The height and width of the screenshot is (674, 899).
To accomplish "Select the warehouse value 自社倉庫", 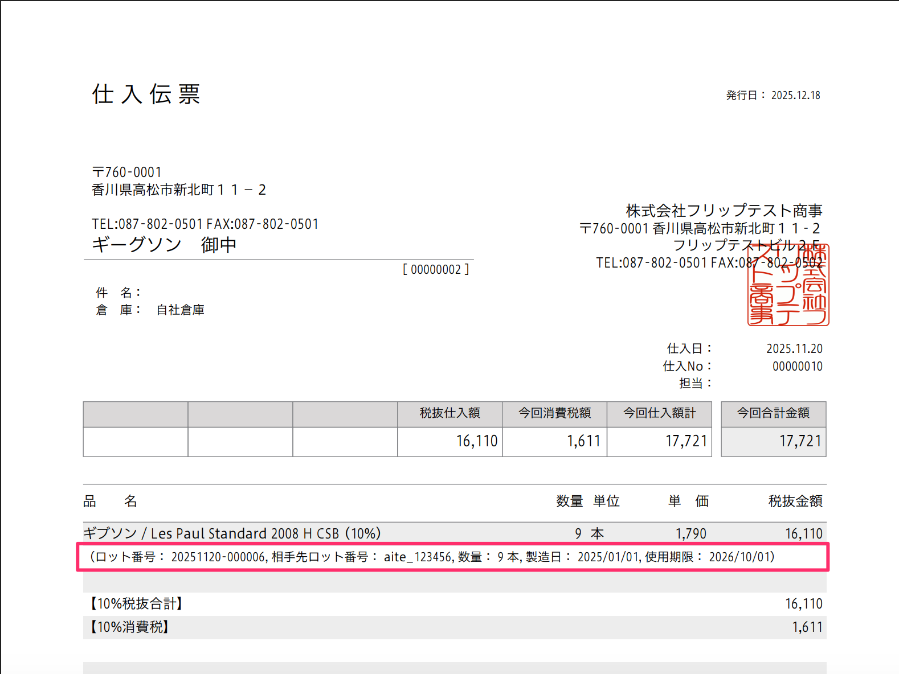I will coord(181,310).
